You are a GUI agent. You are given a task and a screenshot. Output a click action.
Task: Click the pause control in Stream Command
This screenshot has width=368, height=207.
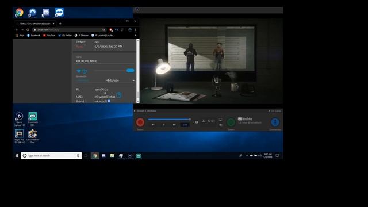(163, 125)
